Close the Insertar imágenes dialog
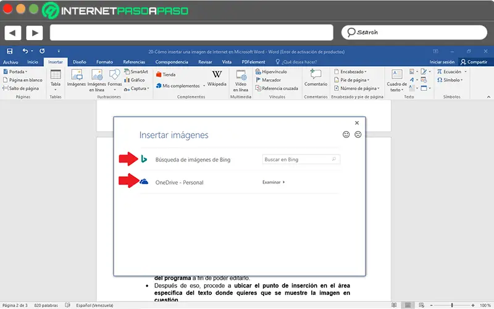 pyautogui.click(x=357, y=122)
